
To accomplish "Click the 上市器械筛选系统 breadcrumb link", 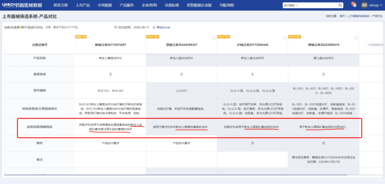I will [x=359, y=16].
